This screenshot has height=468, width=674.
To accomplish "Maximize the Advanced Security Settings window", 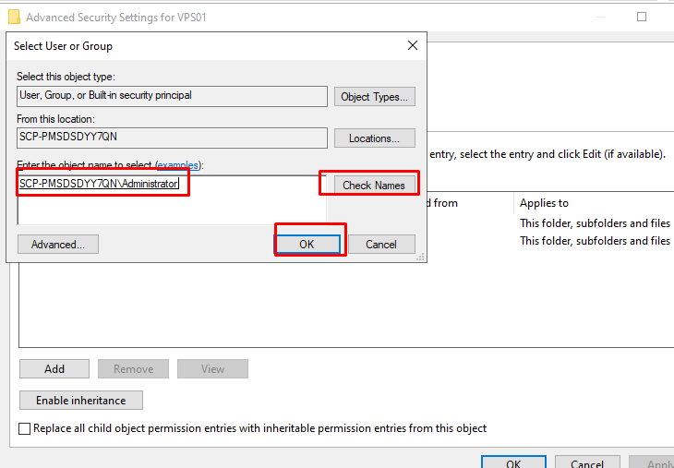I will 642,17.
